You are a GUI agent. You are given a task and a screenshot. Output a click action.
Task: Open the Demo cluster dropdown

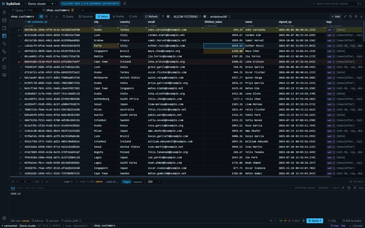(40, 4)
